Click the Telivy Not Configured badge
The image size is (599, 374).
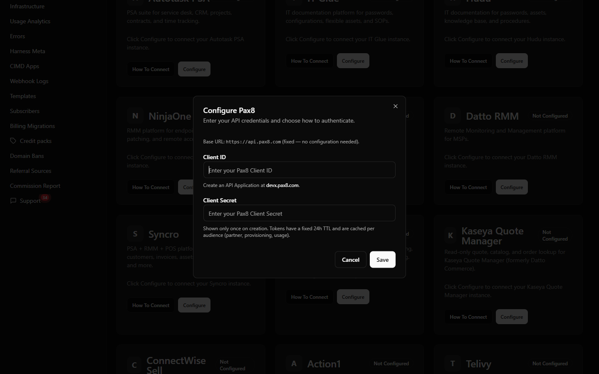click(550, 364)
